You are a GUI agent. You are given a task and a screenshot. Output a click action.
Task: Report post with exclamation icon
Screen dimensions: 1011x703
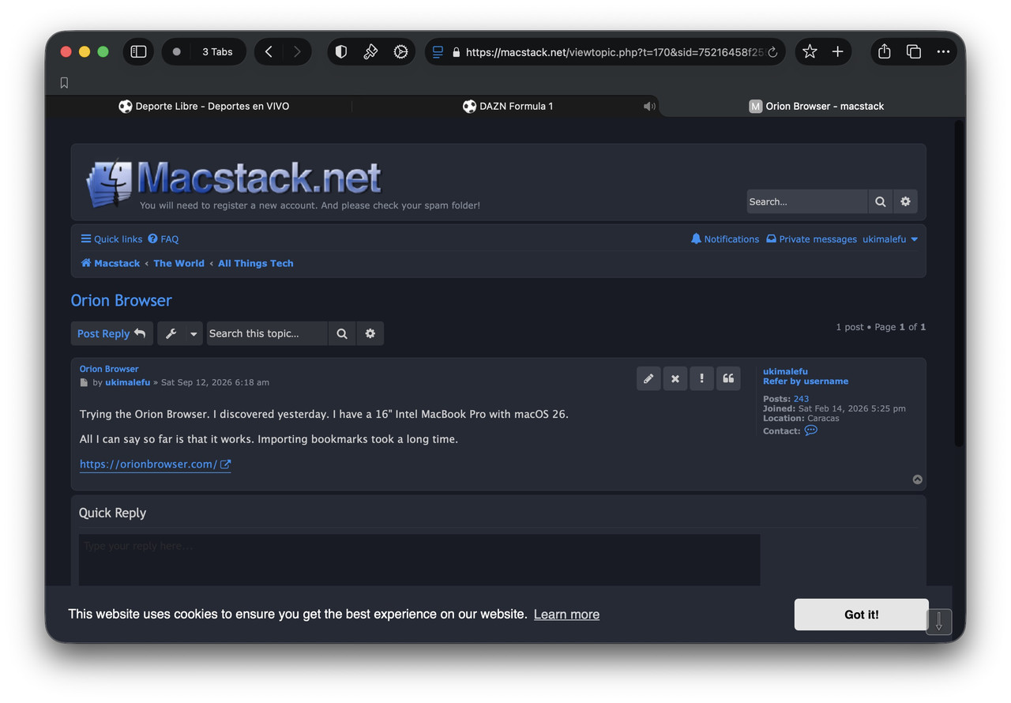(701, 378)
